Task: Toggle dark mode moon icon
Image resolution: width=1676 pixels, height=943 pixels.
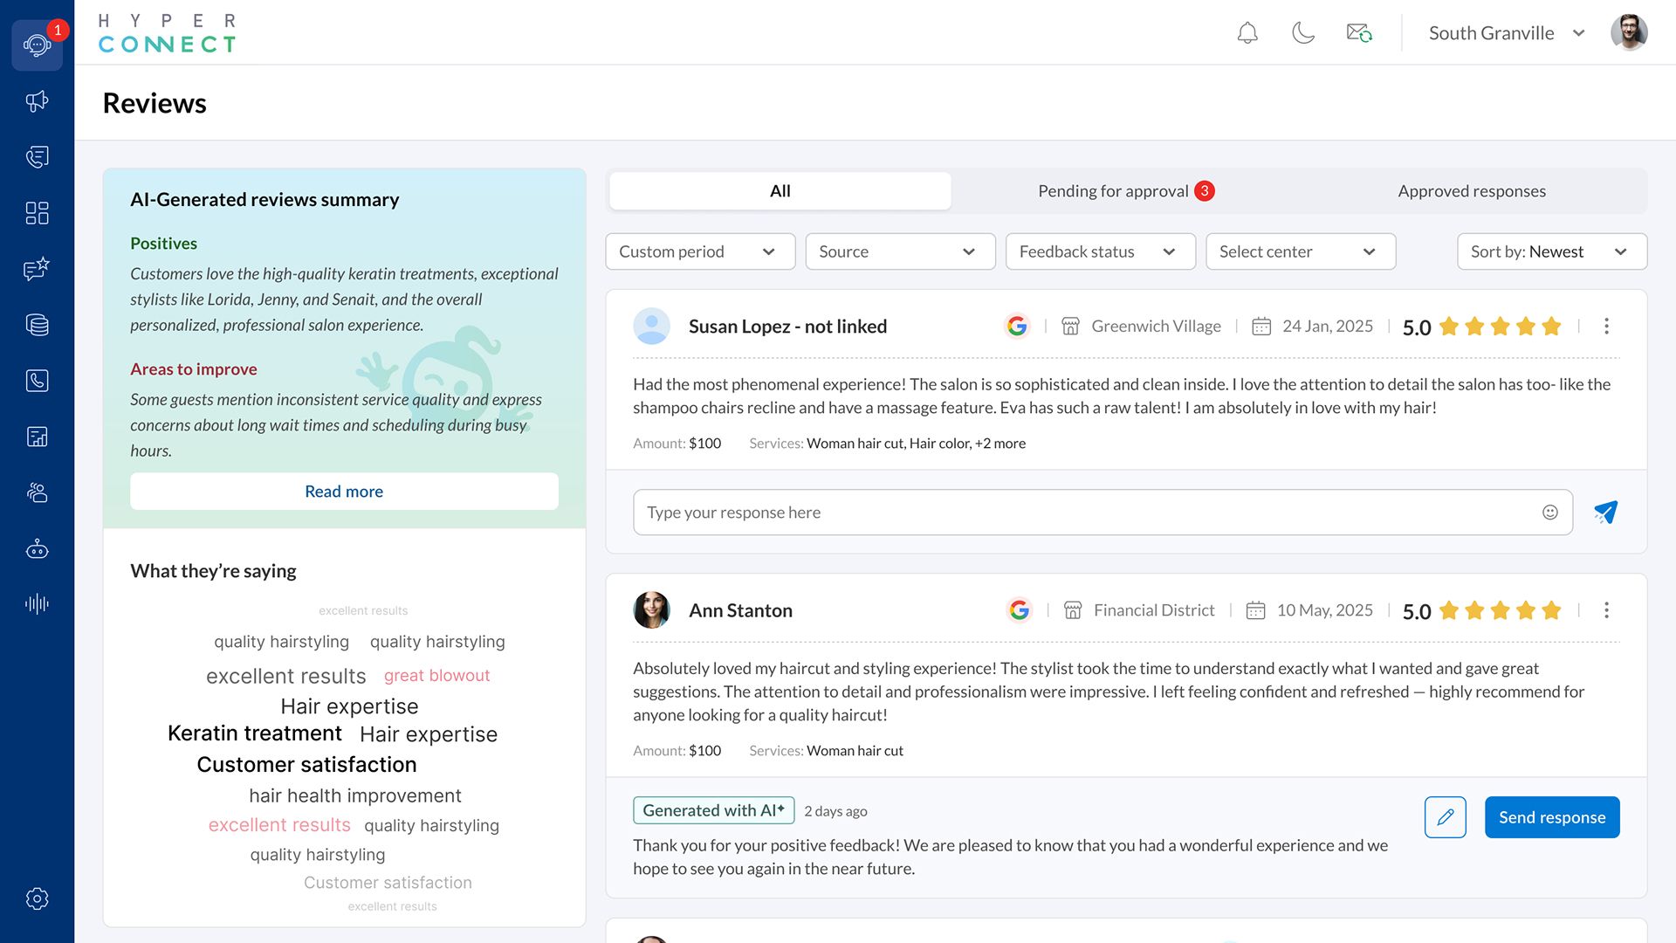Action: (x=1302, y=33)
